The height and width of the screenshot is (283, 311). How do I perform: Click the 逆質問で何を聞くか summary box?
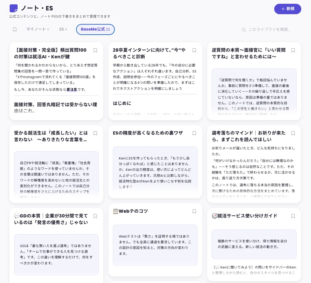click(254, 92)
